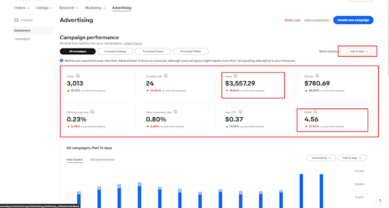Open the Learn more link

click(x=133, y=43)
